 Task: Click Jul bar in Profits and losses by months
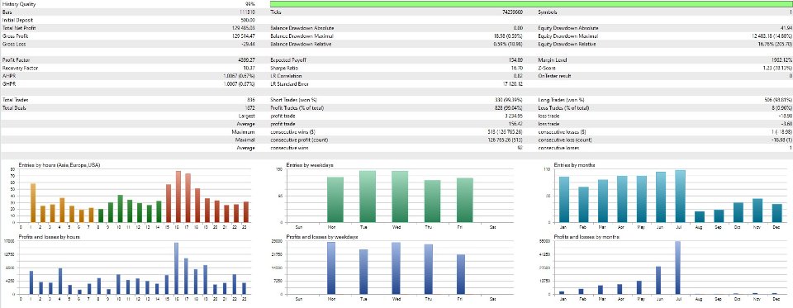point(677,268)
